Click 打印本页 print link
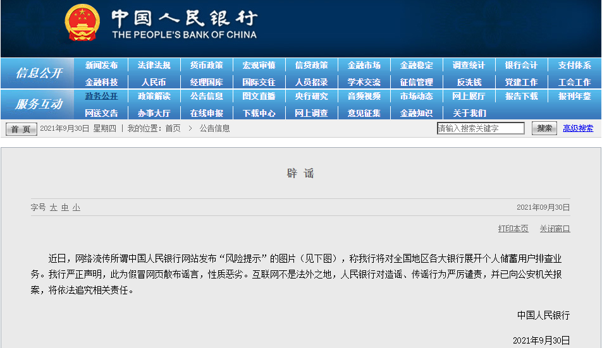 pyautogui.click(x=513, y=229)
